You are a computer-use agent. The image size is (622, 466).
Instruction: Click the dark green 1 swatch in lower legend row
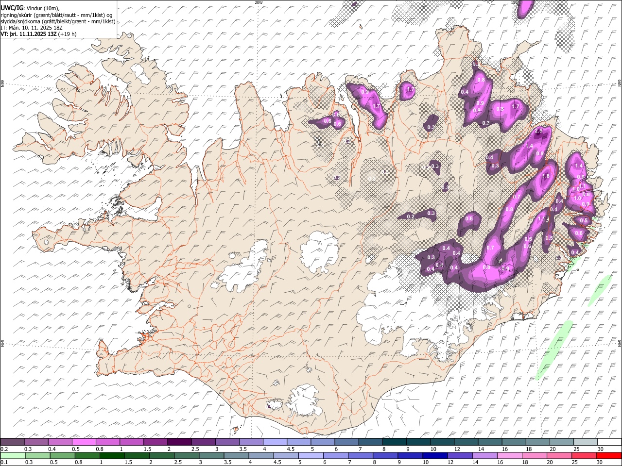[x=112, y=455]
